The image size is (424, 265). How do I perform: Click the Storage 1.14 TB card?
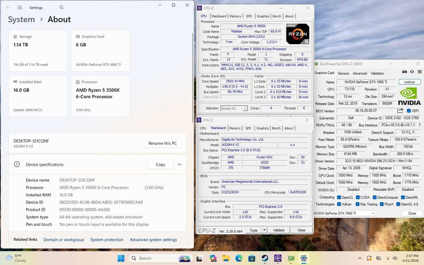[38, 50]
